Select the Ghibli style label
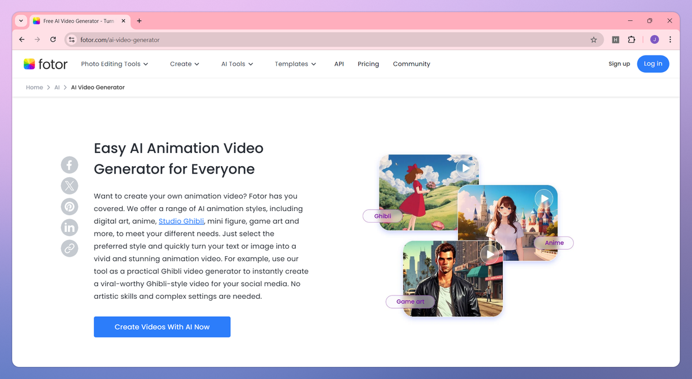The width and height of the screenshot is (692, 379). coord(382,216)
